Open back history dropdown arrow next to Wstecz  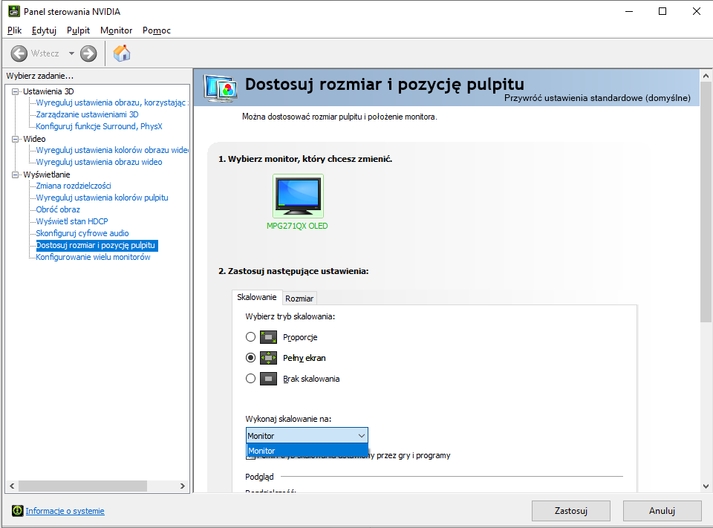(71, 53)
